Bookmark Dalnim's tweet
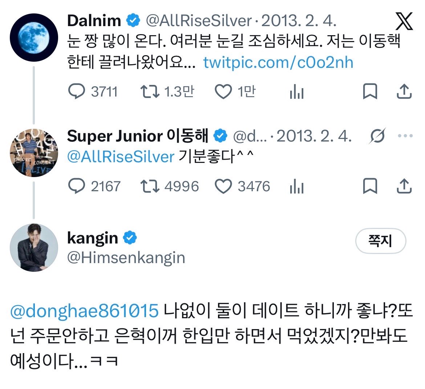Screen dimensions: 425x389 (370, 91)
